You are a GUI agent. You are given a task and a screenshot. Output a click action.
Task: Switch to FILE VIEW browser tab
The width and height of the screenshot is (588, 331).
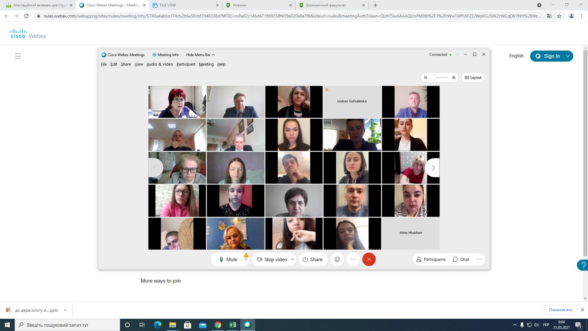(x=186, y=5)
